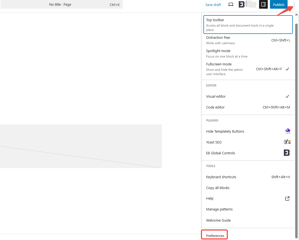Click the Hide Templately Buttons plugin icon
The image size is (299, 240).
coord(288,131)
